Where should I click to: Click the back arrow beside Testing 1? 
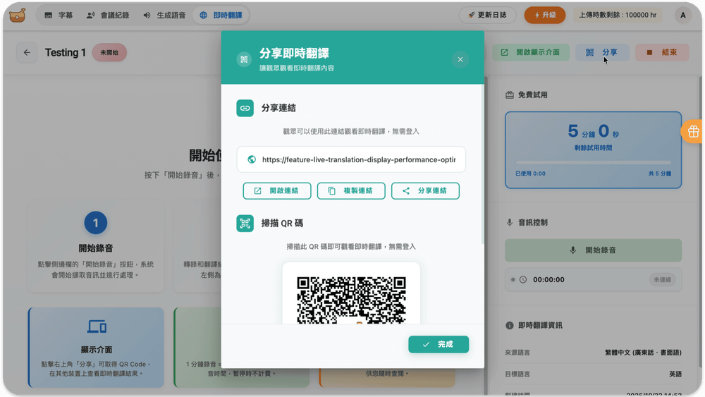pos(27,52)
